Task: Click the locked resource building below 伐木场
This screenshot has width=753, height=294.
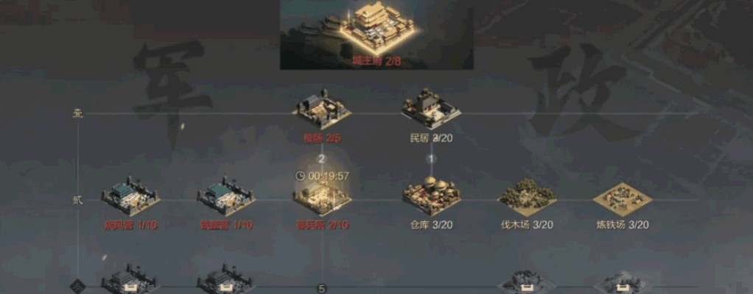Action: [527, 282]
